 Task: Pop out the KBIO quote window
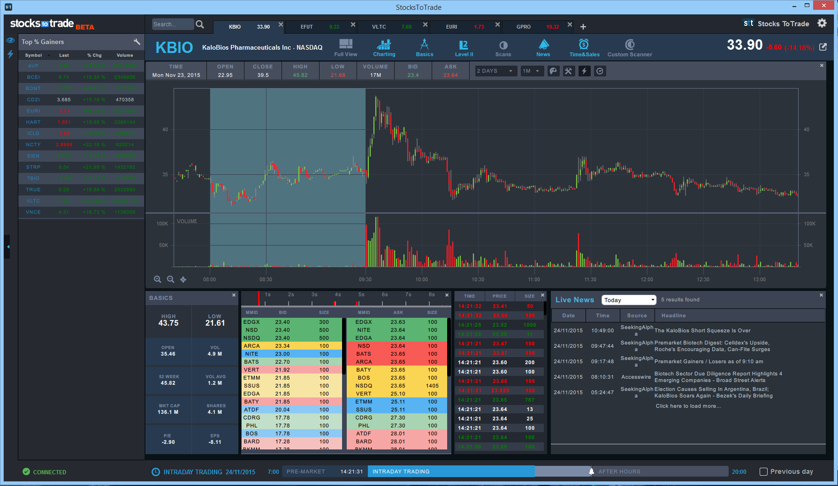[823, 47]
